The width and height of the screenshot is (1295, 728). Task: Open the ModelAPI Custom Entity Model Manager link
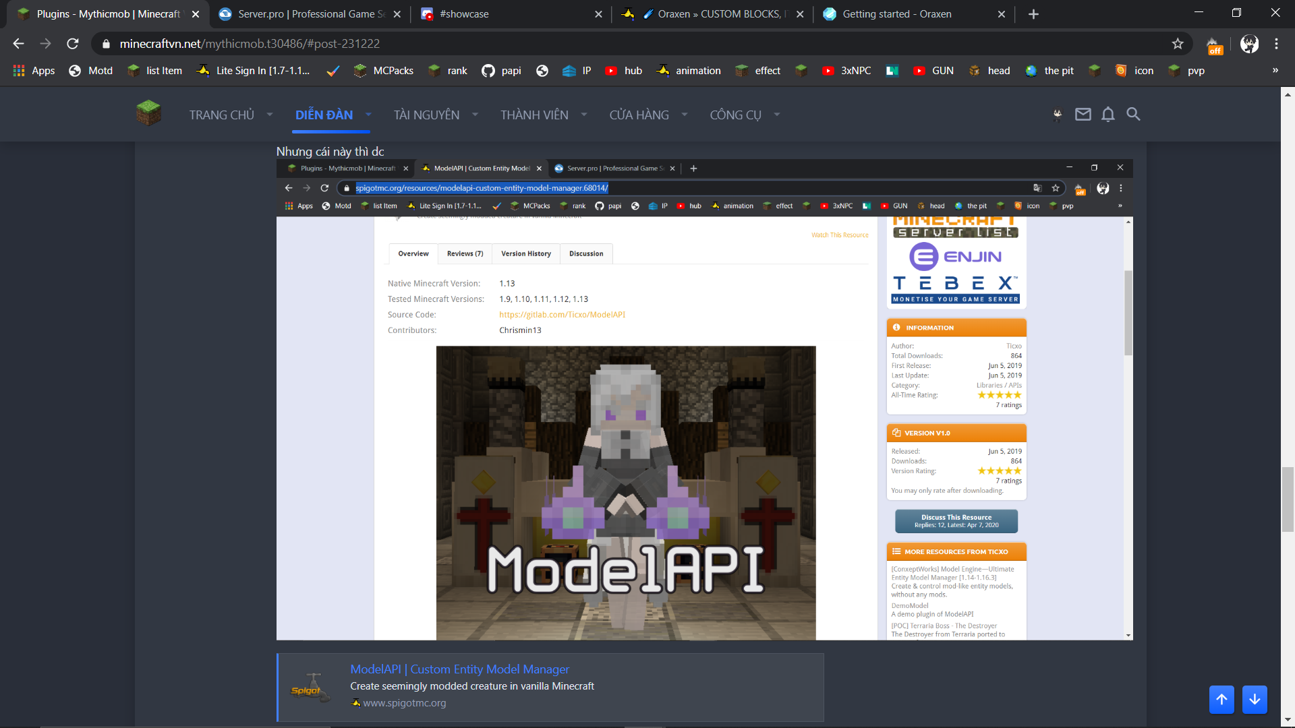[x=459, y=669]
